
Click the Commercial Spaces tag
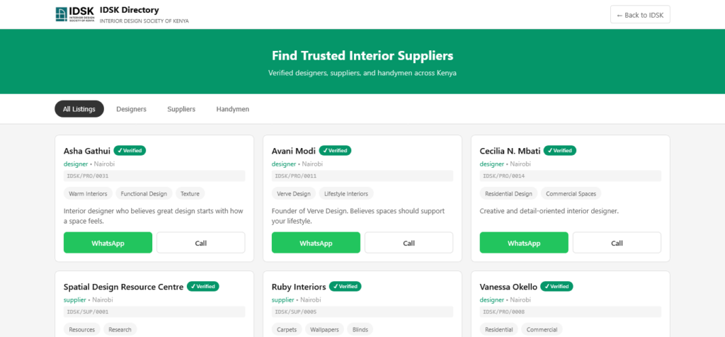(x=572, y=193)
